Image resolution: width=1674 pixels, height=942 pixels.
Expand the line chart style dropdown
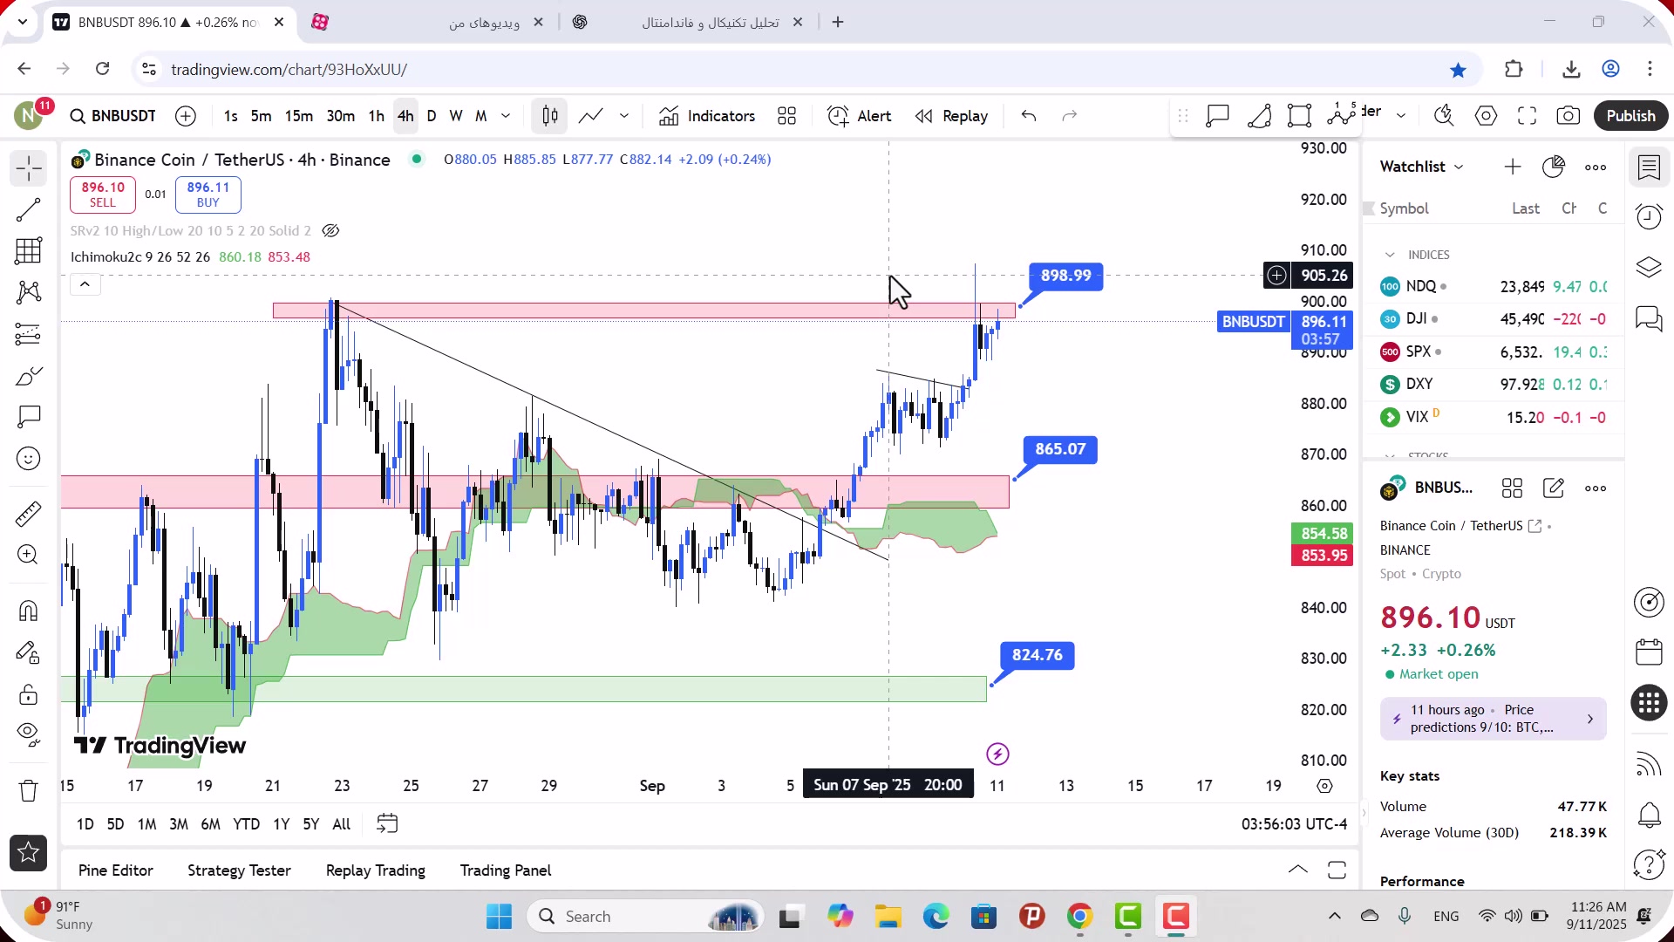pyautogui.click(x=624, y=116)
